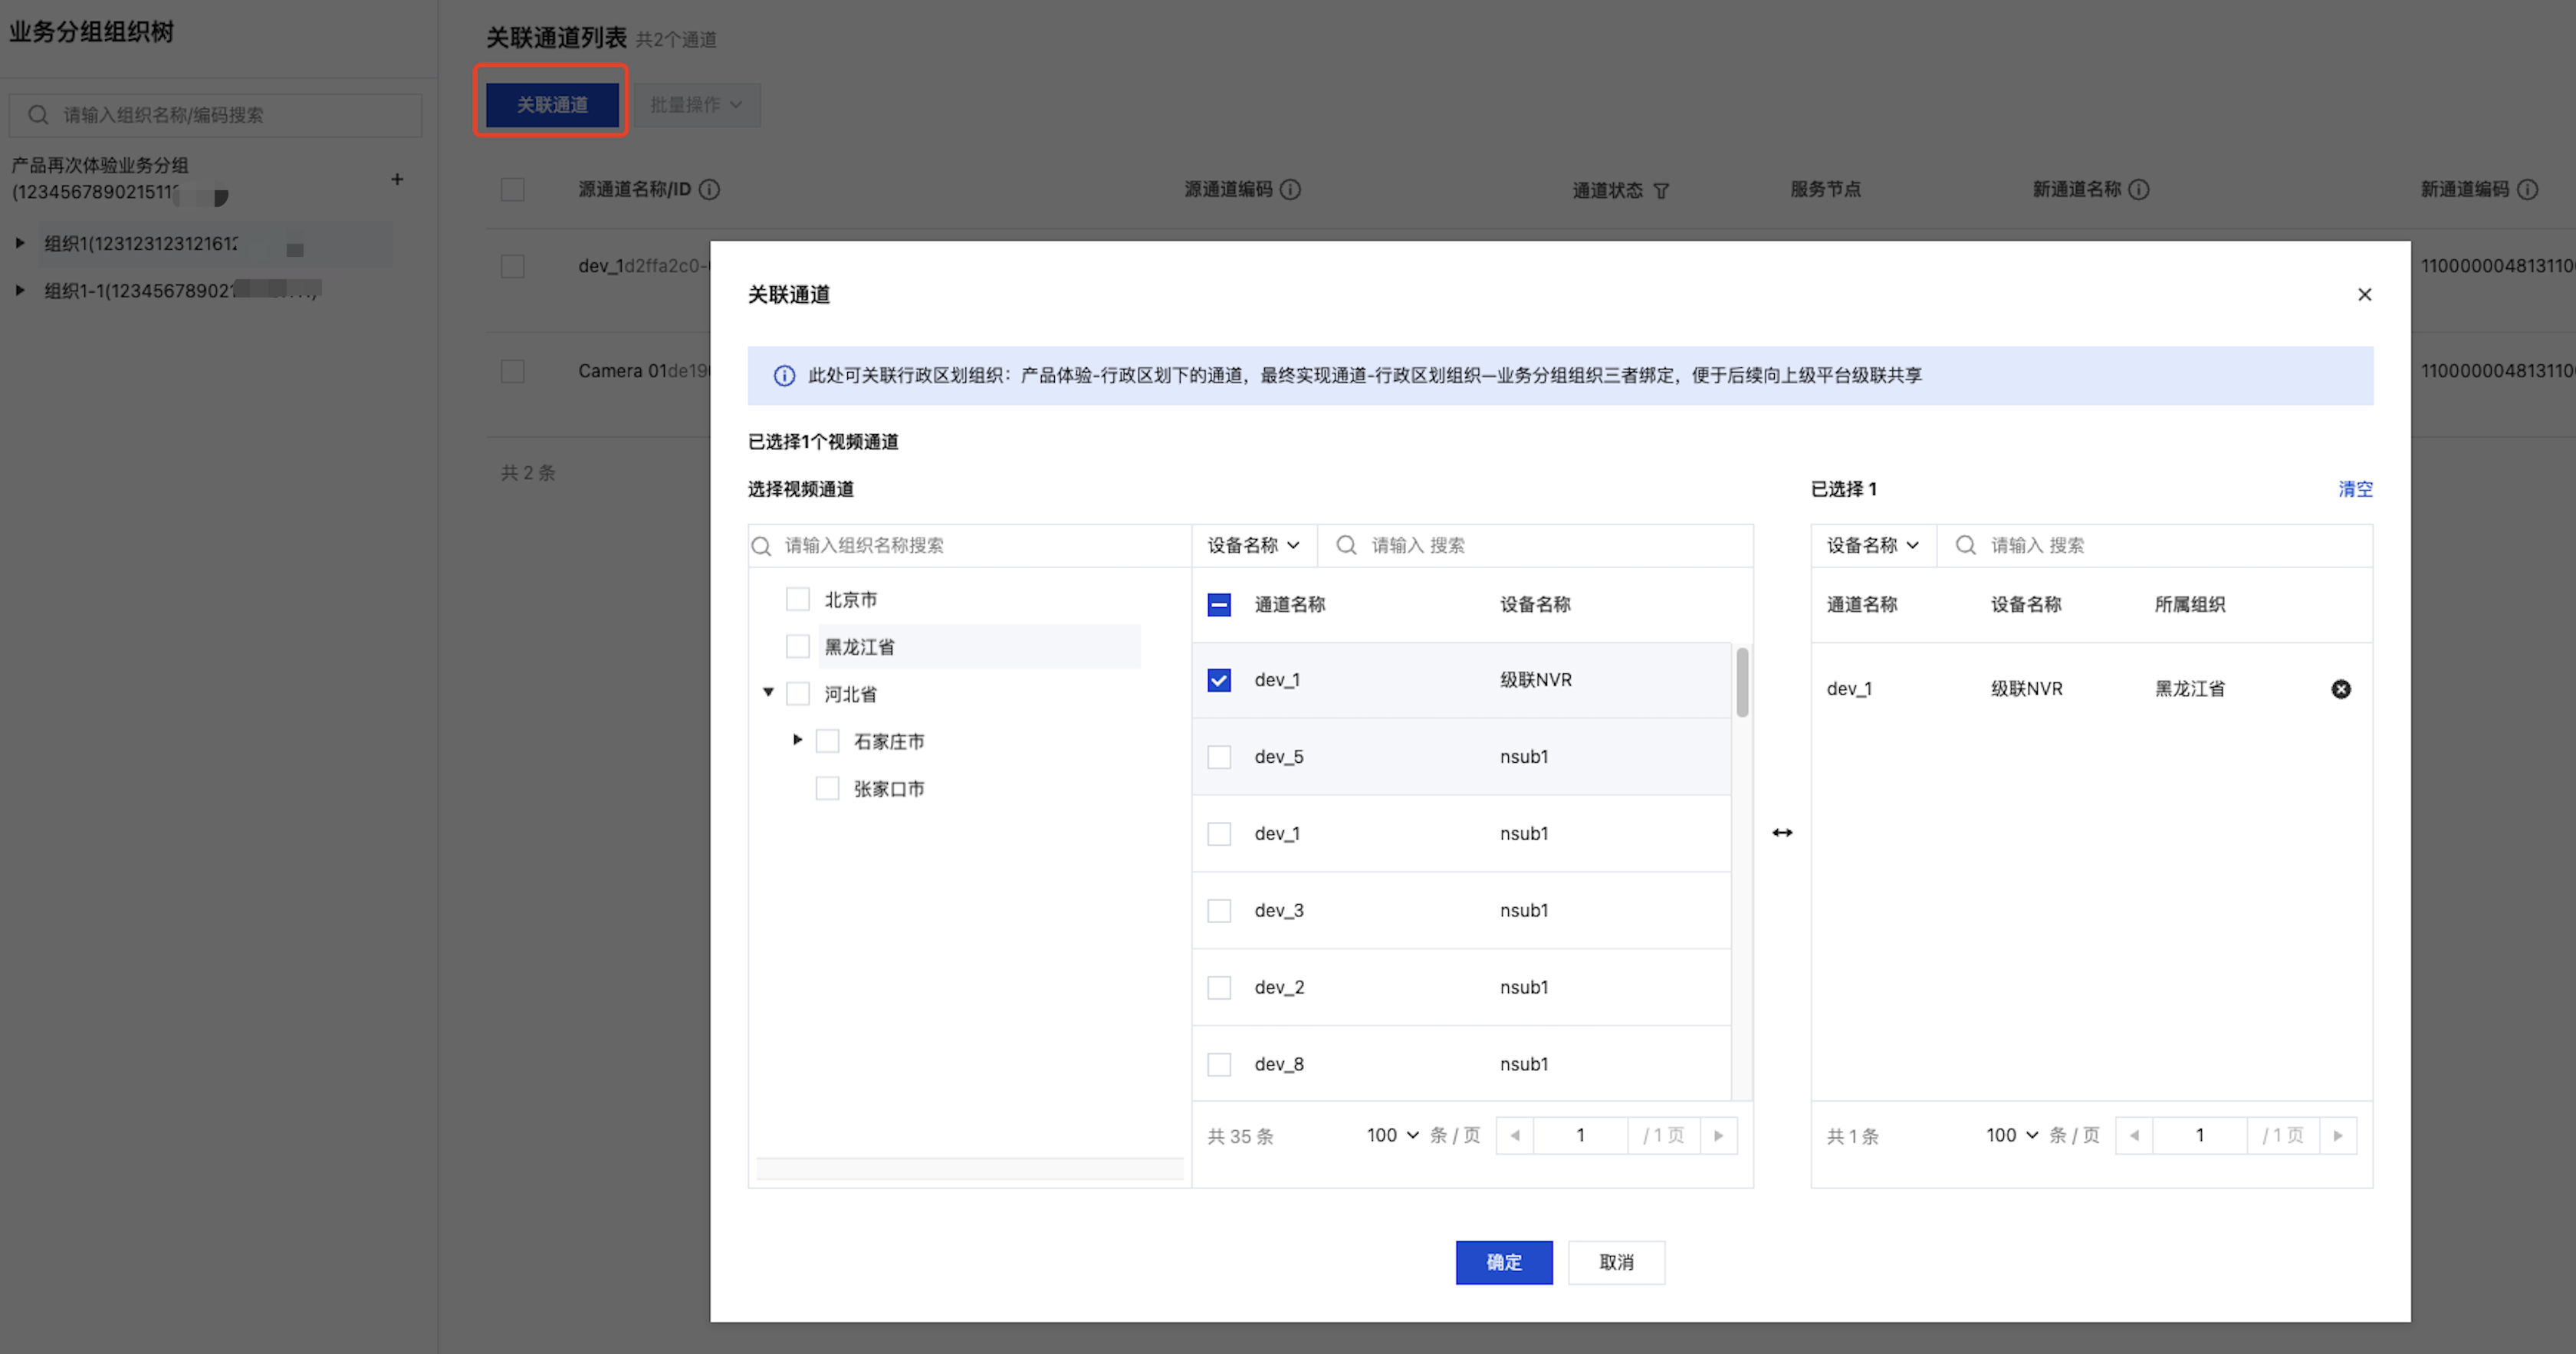The image size is (2576, 1354).
Task: Click 关联通道 button in background page
Action: coord(552,105)
